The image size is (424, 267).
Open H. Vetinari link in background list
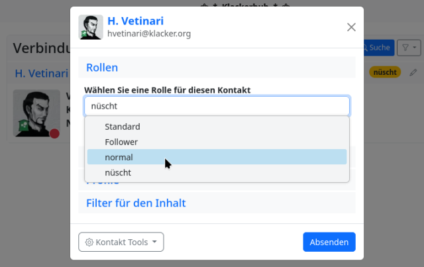[x=41, y=73]
